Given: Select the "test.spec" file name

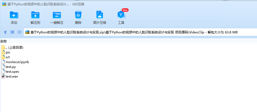Looking at the screenshot, I should (12, 72).
